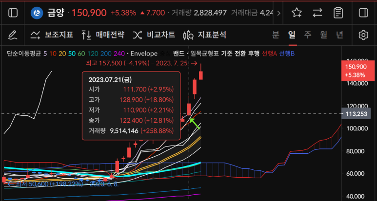377x201 pixels.
Task: Open 매매전략 trading strategy menu
Action: coord(103,35)
